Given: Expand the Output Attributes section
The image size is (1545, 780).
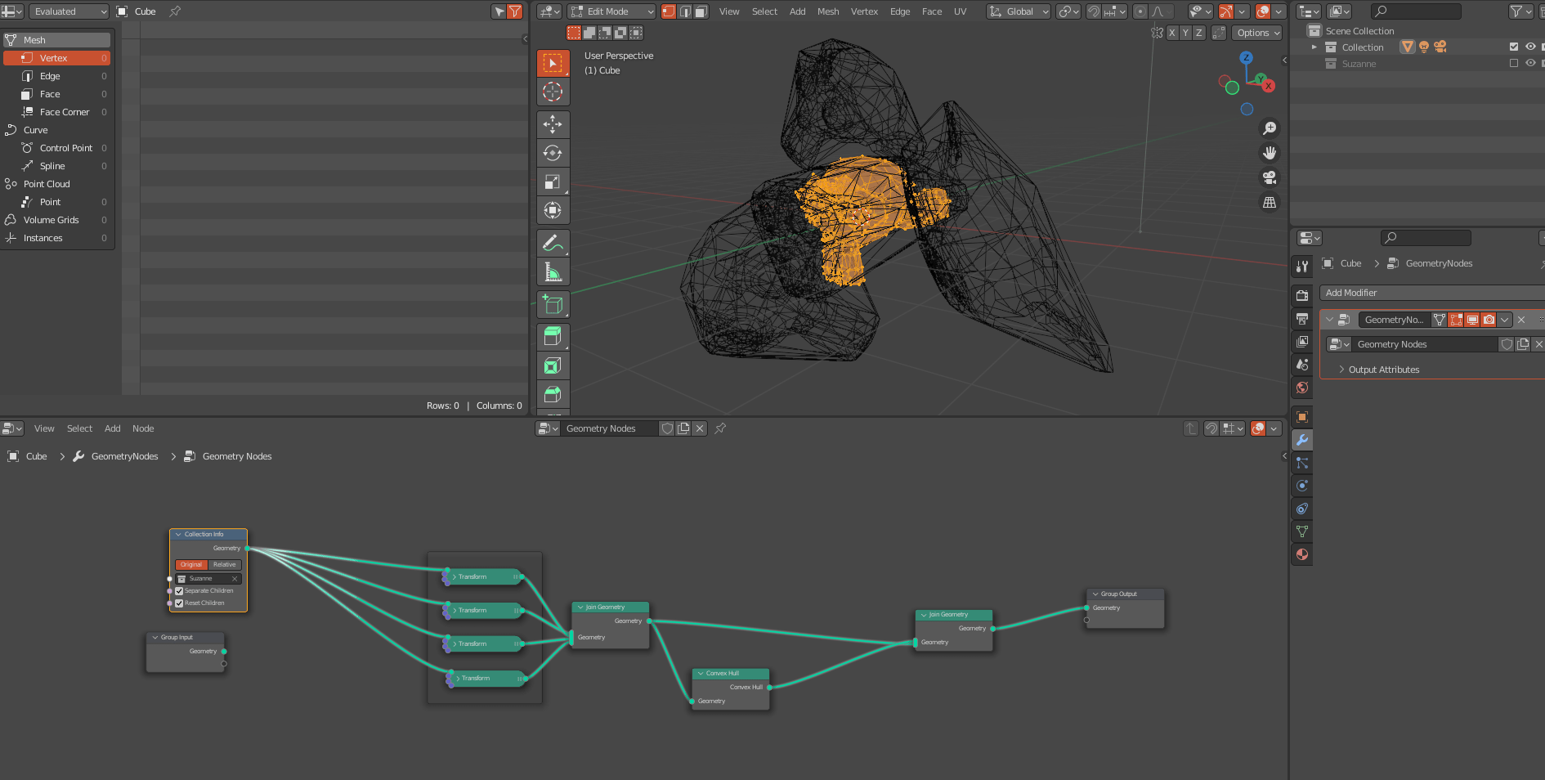Looking at the screenshot, I should (1381, 369).
